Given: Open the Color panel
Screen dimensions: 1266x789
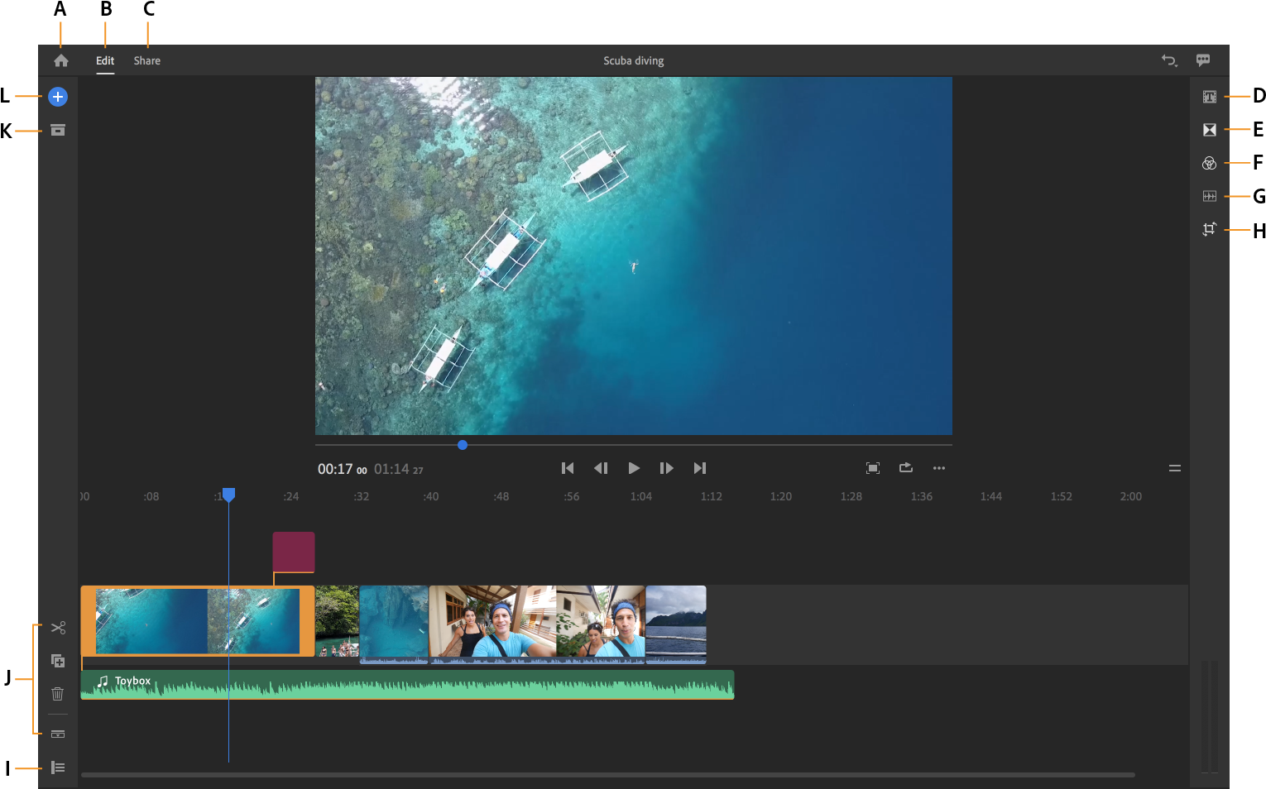Looking at the screenshot, I should click(x=1209, y=163).
